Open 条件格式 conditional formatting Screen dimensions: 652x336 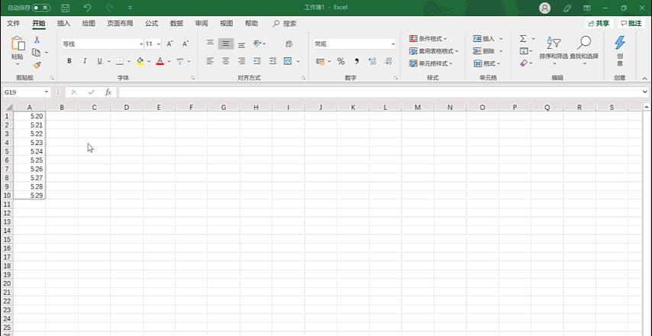coord(428,39)
